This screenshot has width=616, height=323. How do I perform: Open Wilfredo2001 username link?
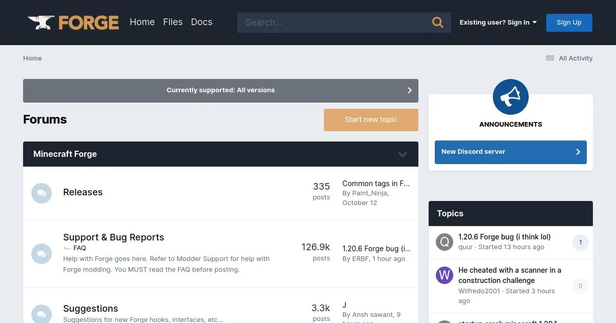point(479,291)
